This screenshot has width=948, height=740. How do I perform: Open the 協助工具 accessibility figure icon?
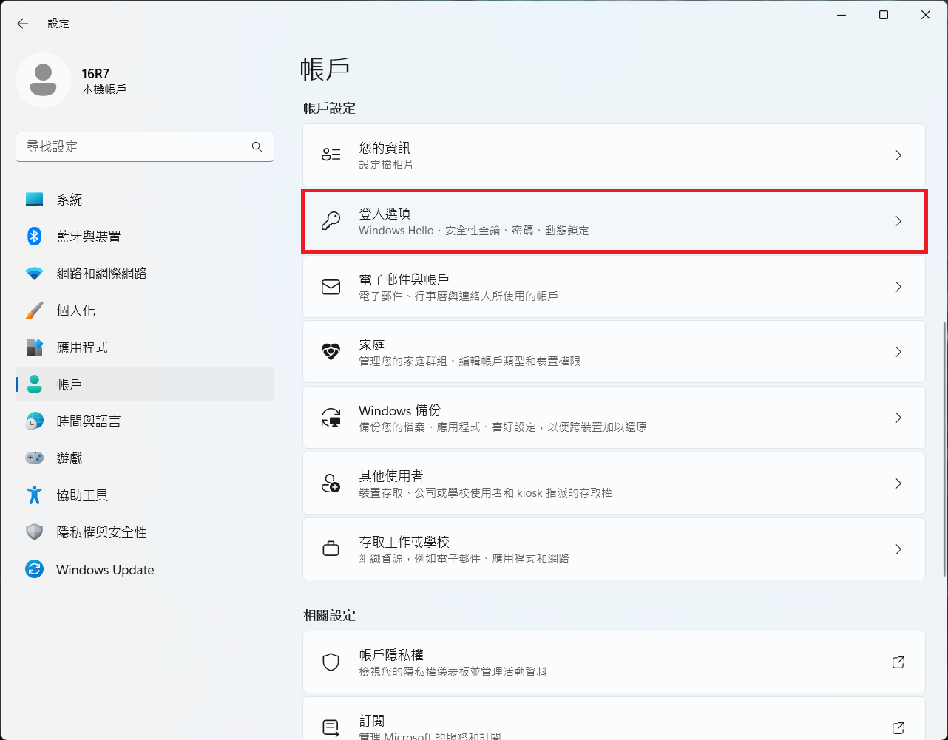pos(34,495)
